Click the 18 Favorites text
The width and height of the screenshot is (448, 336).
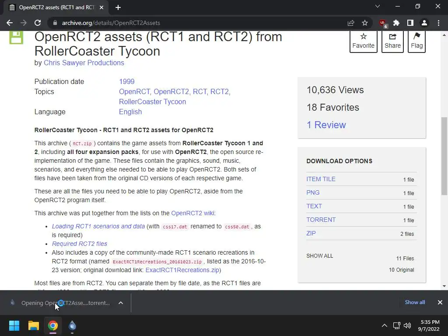click(x=333, y=108)
